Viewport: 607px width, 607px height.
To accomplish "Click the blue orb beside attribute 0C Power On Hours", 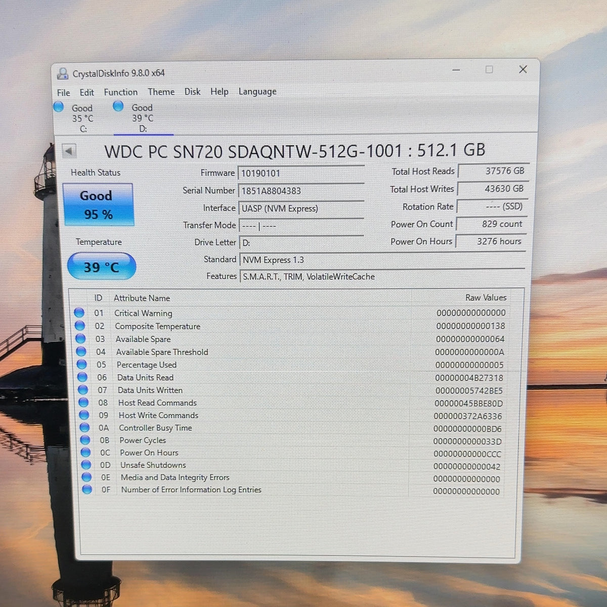I will point(85,452).
